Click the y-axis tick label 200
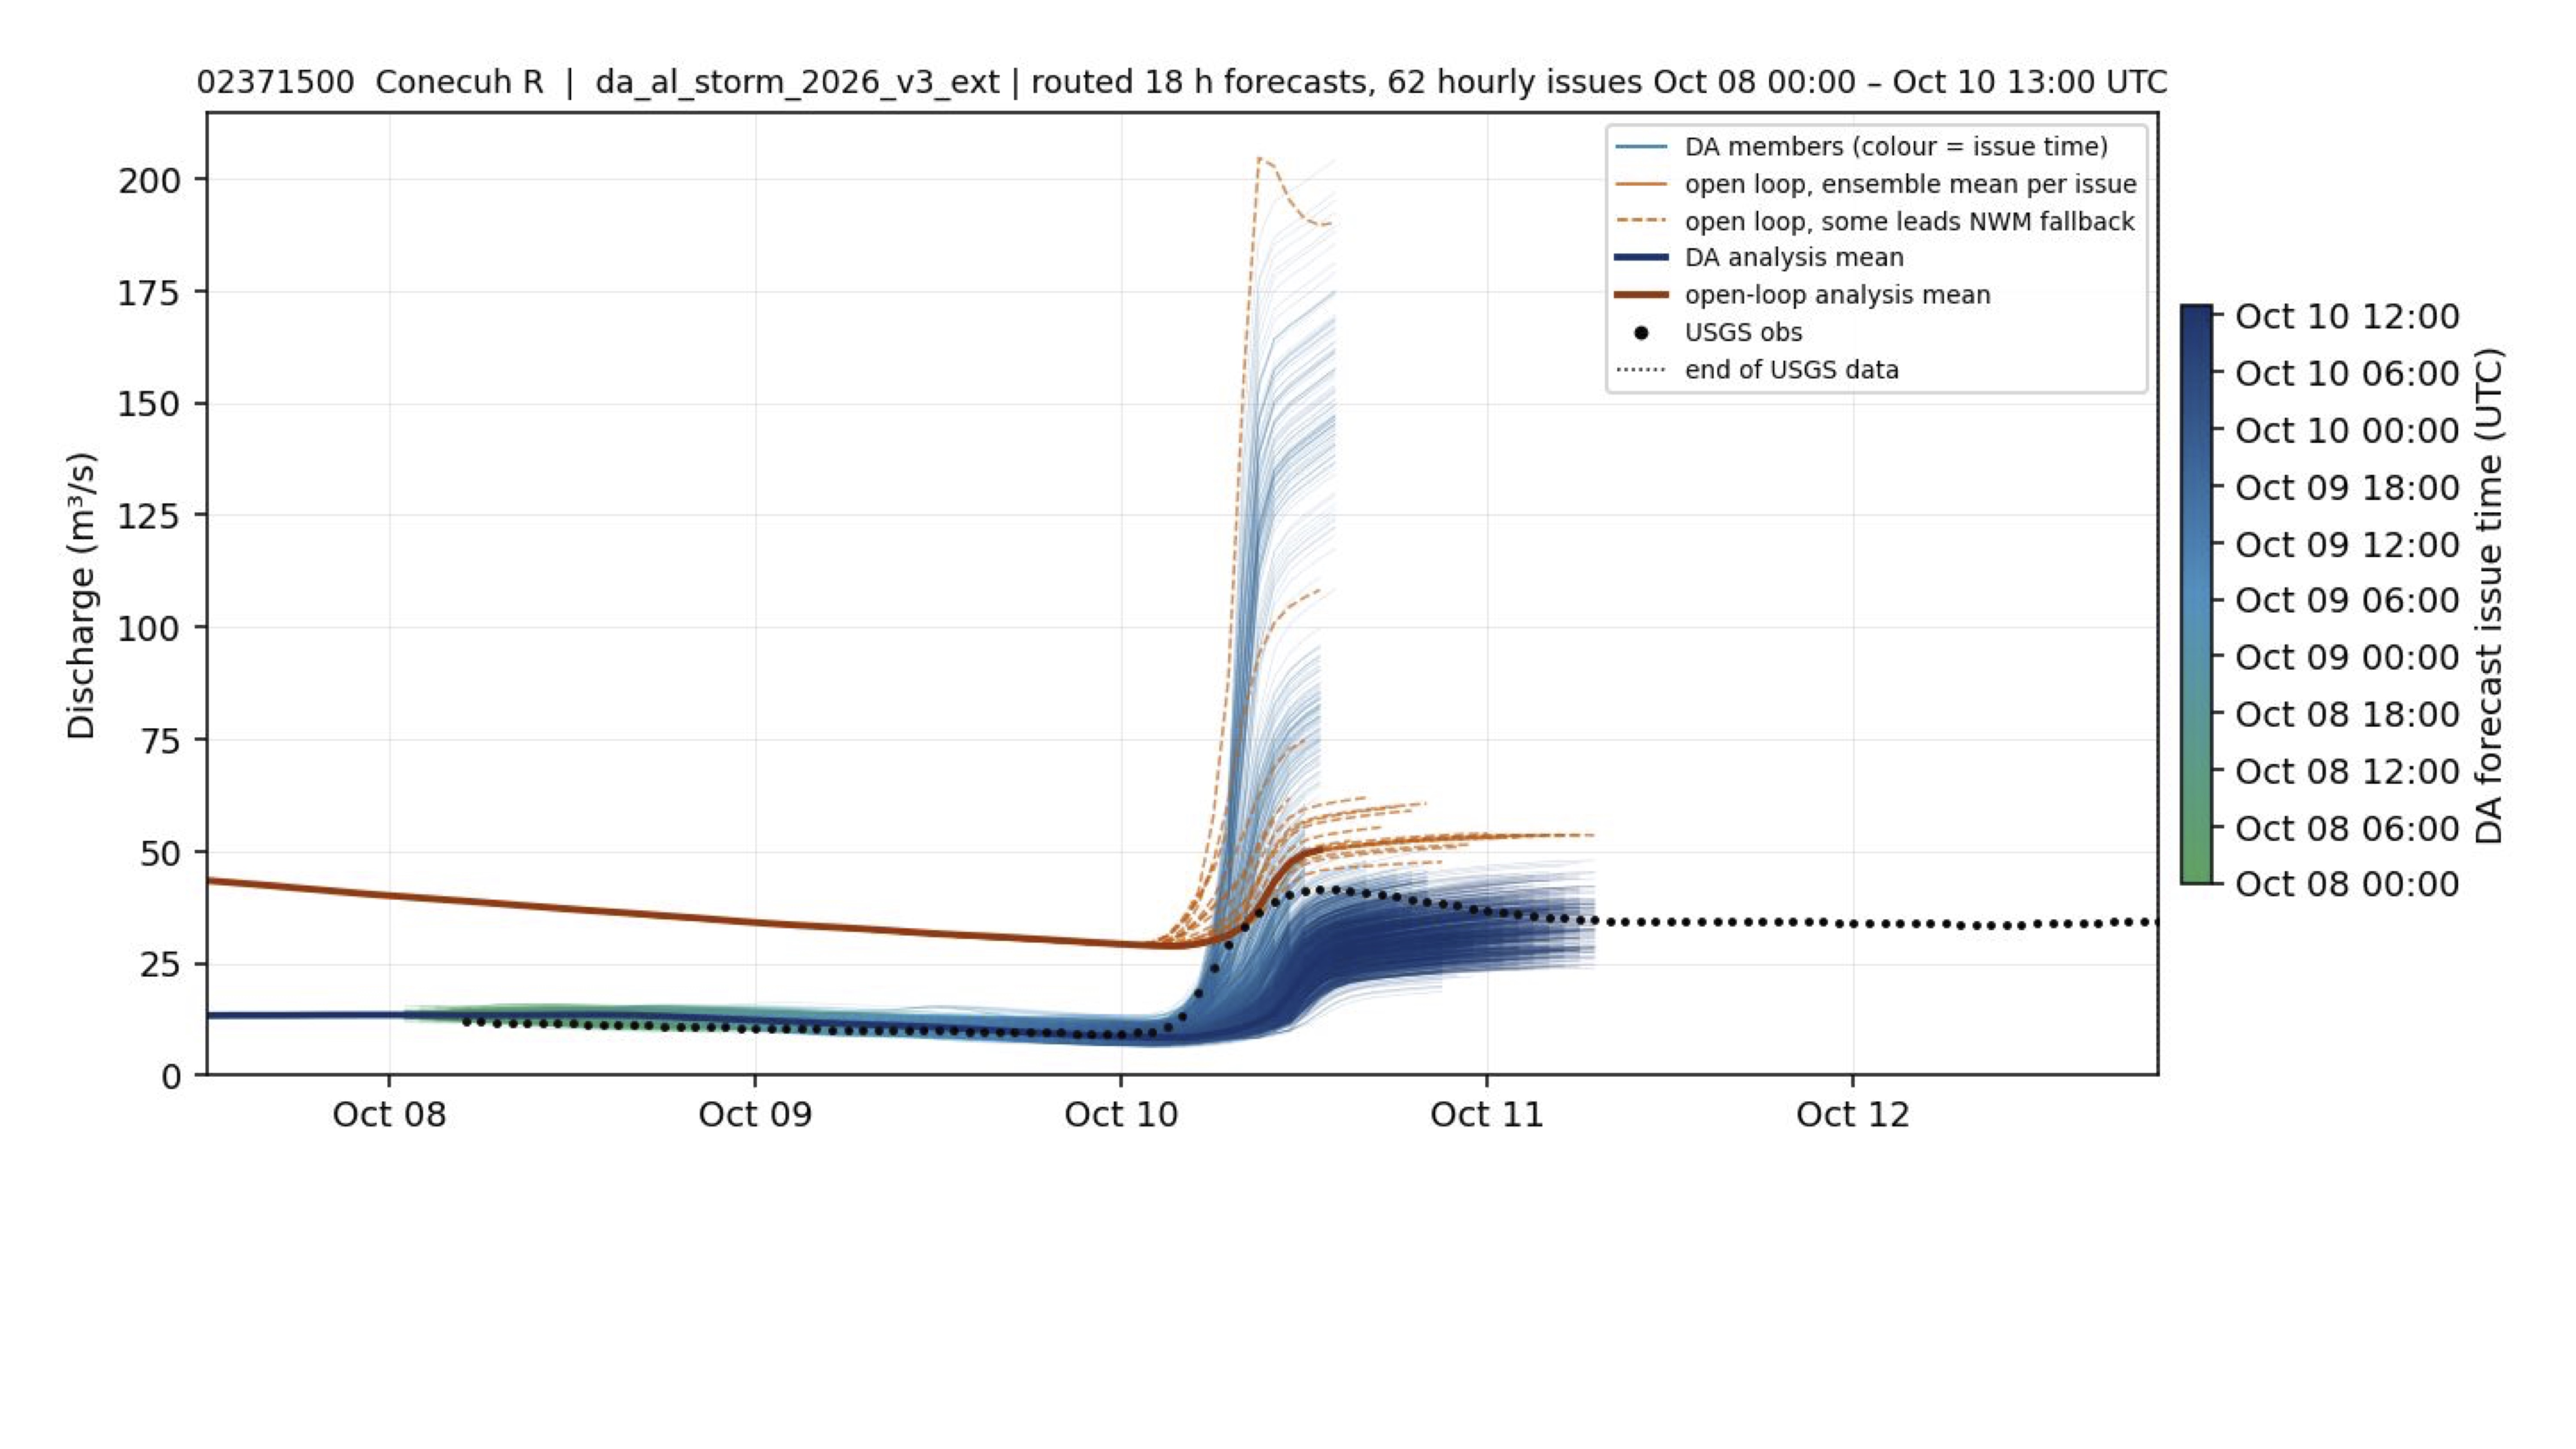2576x1449 pixels. (150, 181)
